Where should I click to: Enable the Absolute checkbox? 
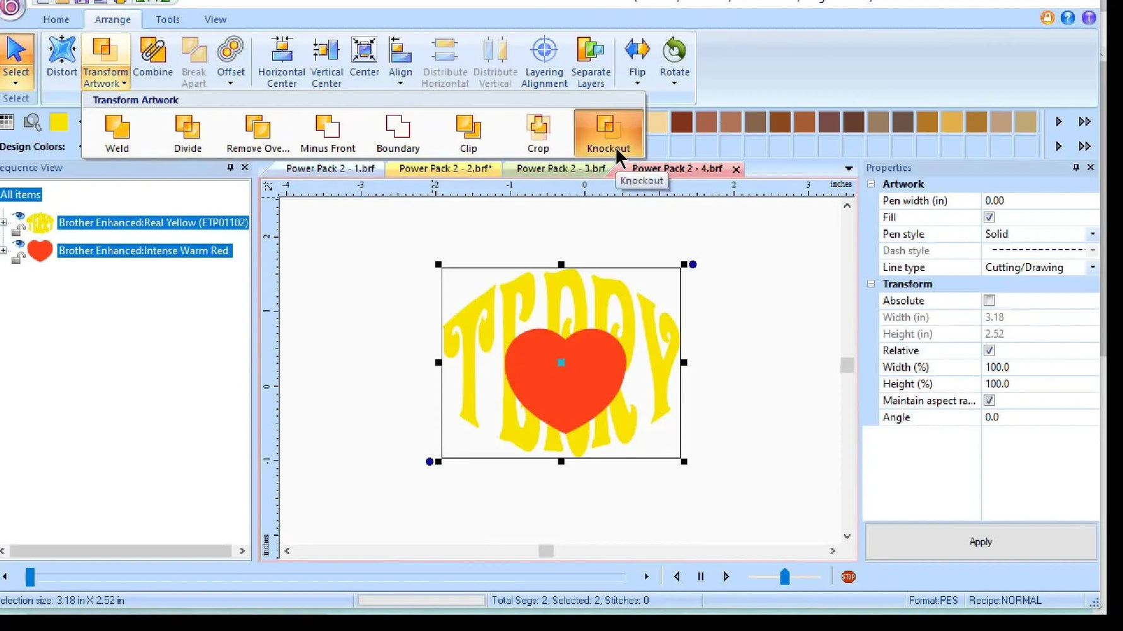[x=989, y=301]
